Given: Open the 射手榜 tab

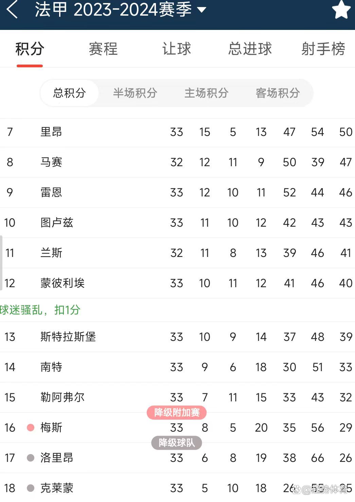Looking at the screenshot, I should pyautogui.click(x=323, y=49).
